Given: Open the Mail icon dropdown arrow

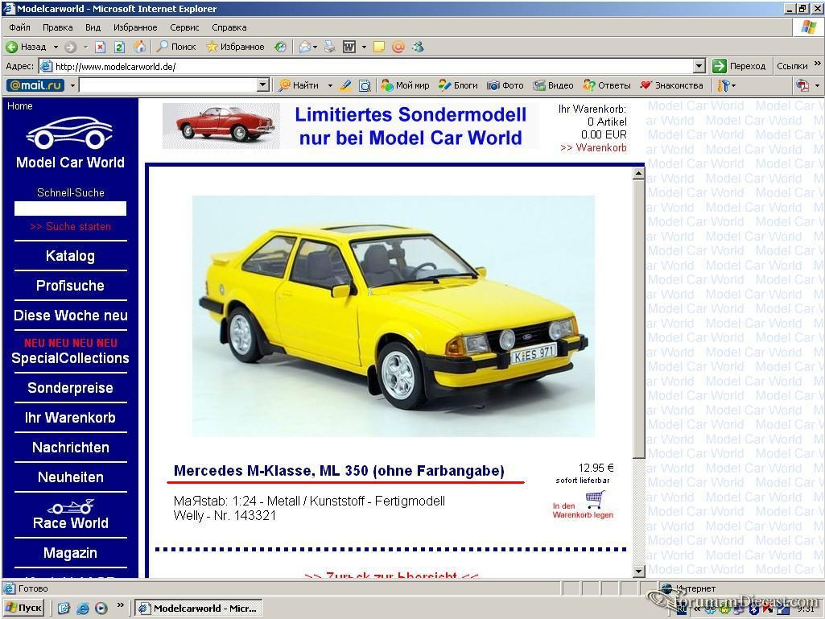Looking at the screenshot, I should click(316, 47).
